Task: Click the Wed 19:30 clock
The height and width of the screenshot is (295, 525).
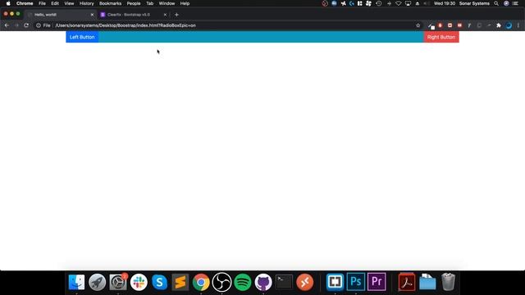Action: coord(445,3)
